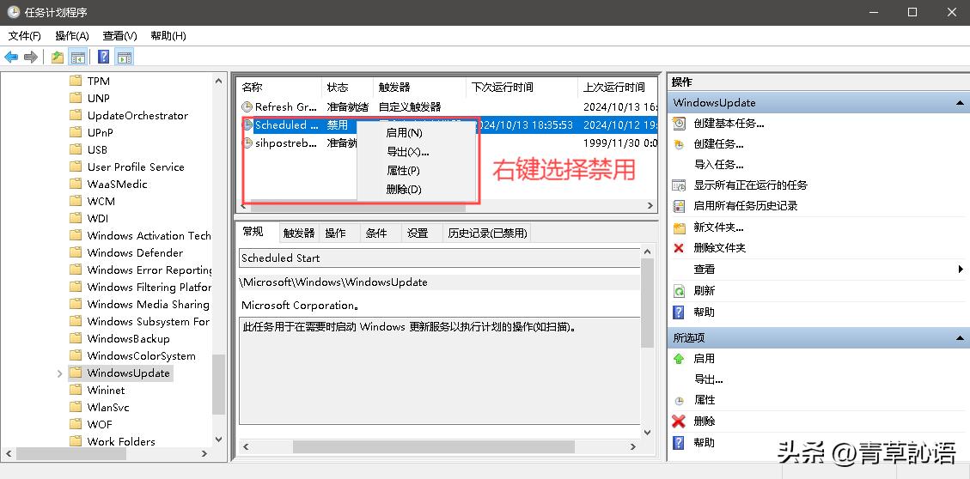The height and width of the screenshot is (479, 970).
Task: Click the Scheduled Start name field
Action: (439, 258)
